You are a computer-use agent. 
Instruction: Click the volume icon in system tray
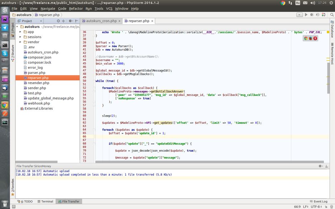point(312,3)
